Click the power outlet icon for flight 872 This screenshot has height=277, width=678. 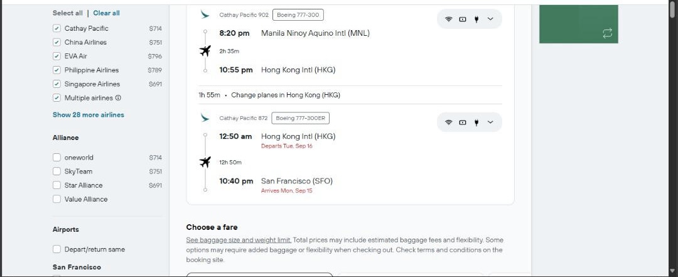pyautogui.click(x=476, y=122)
